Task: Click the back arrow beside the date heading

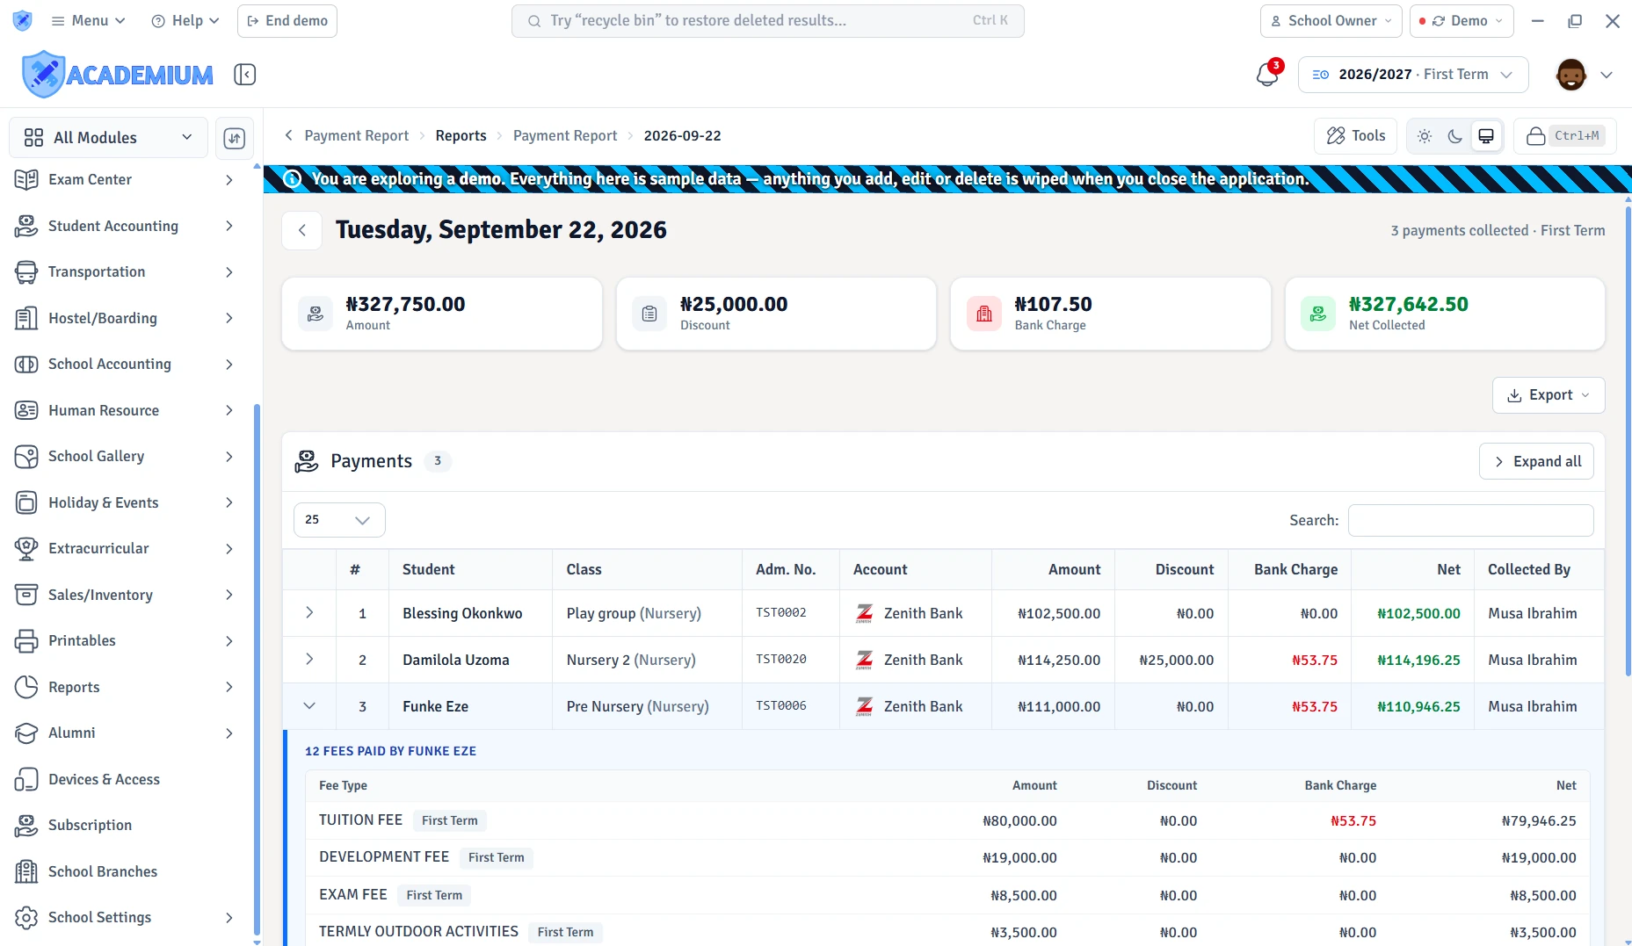Action: (302, 230)
